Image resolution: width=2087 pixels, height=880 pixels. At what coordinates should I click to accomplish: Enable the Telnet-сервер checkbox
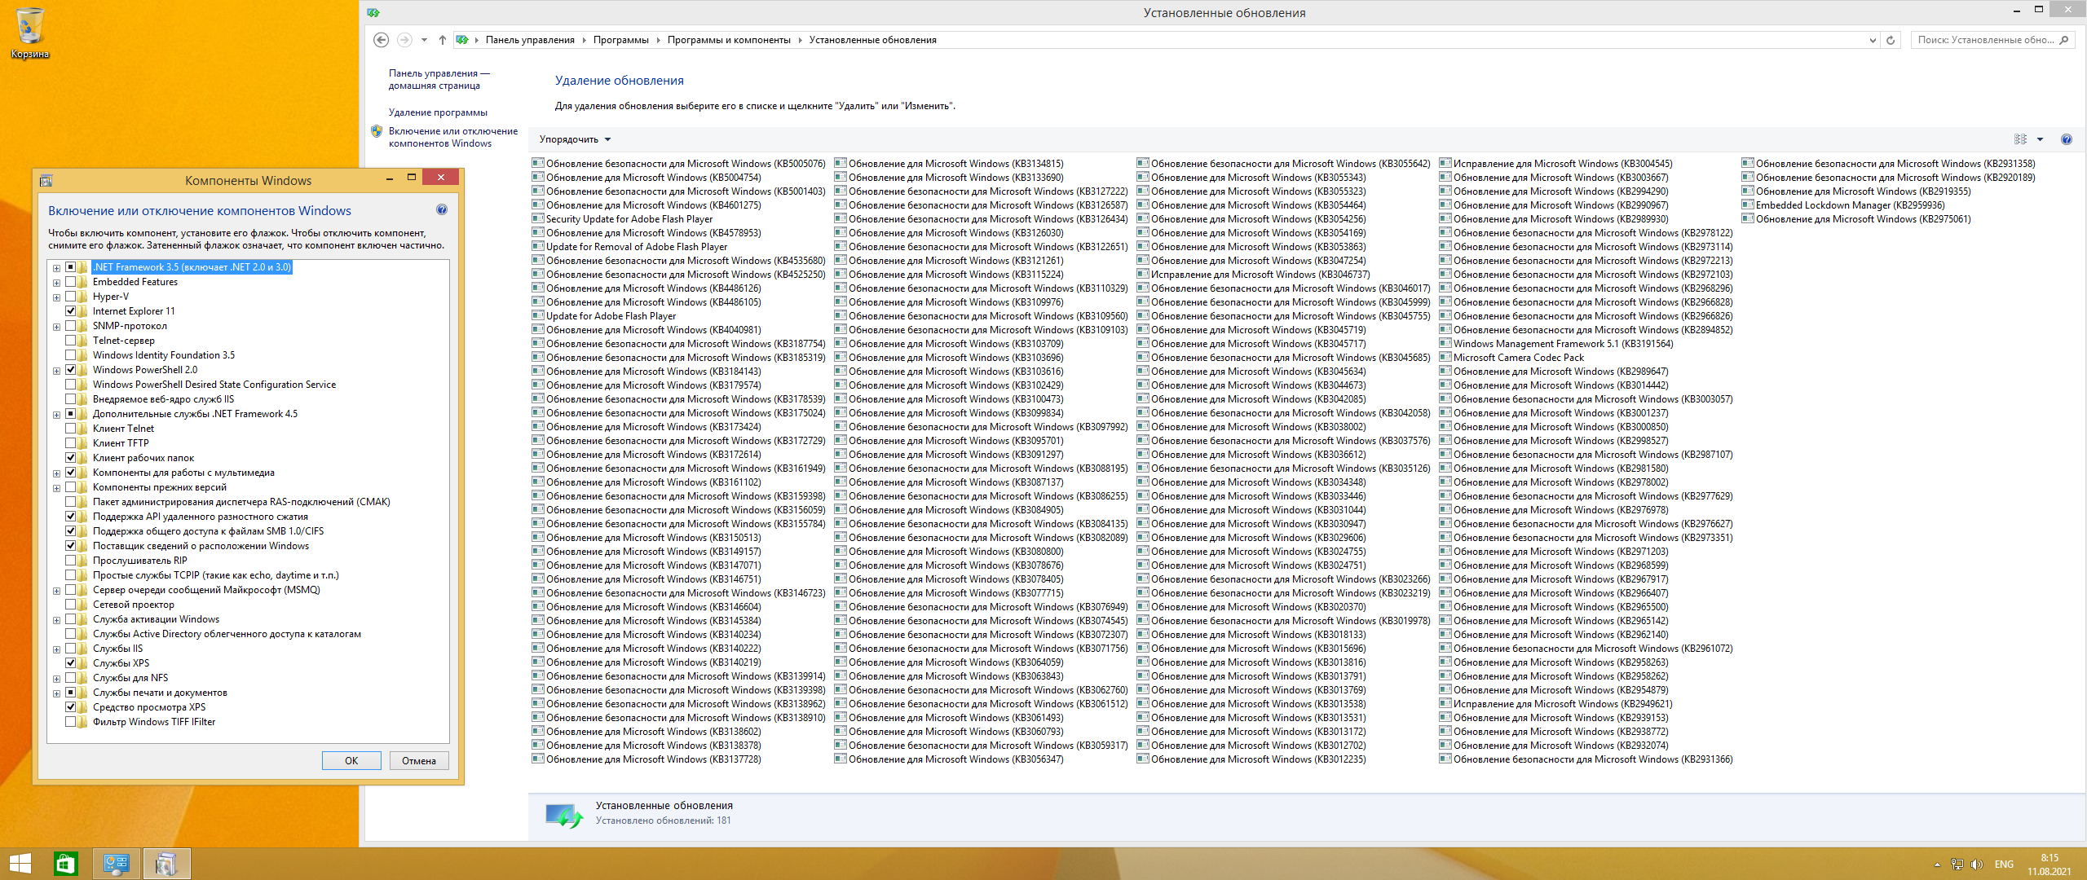(70, 341)
